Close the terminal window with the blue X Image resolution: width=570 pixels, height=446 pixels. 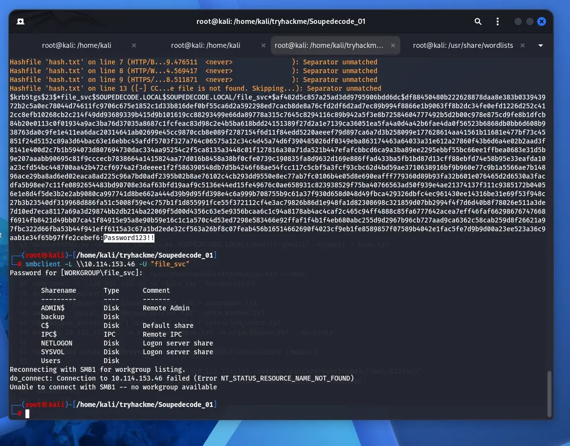(x=542, y=21)
